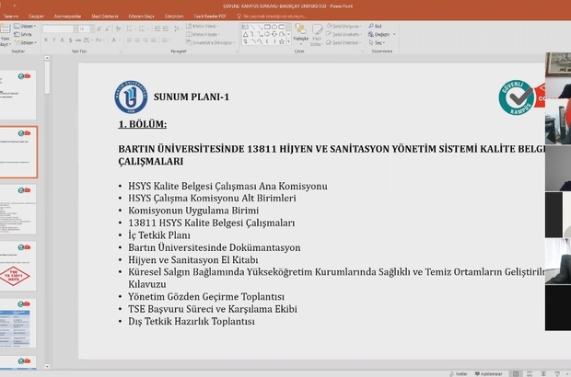Select the down block arrow shape
The height and width of the screenshot is (377, 571).
tap(274, 34)
